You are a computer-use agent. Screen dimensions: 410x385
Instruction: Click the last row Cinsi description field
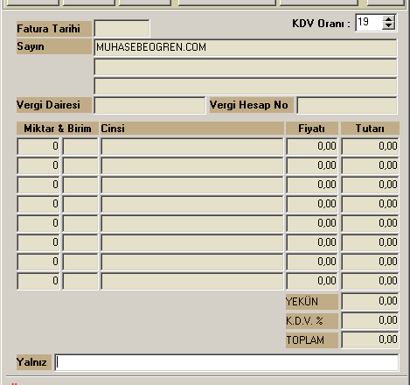tap(192, 281)
